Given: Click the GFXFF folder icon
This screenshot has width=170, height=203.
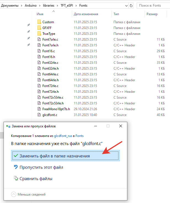Looking at the screenshot, I should coord(39,28).
